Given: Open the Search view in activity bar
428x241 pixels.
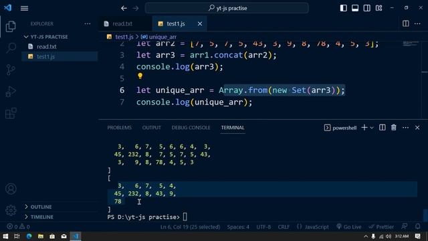Looking at the screenshot, I should (11, 48).
